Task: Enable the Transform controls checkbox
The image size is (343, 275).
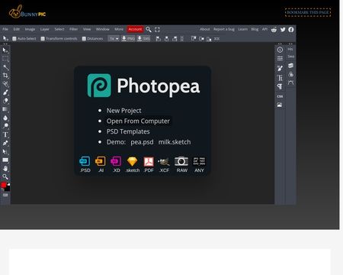Action: pyautogui.click(x=43, y=39)
